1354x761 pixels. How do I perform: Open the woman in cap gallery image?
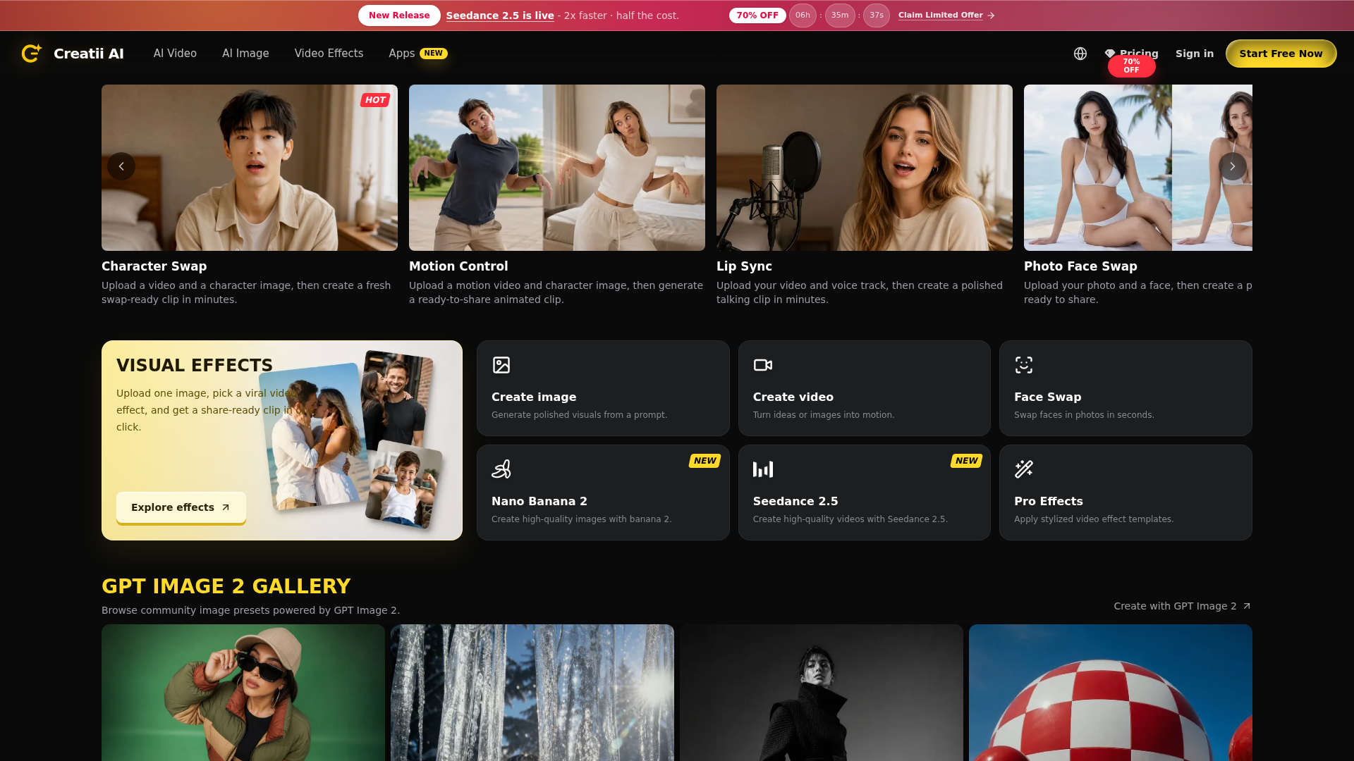pos(243,693)
